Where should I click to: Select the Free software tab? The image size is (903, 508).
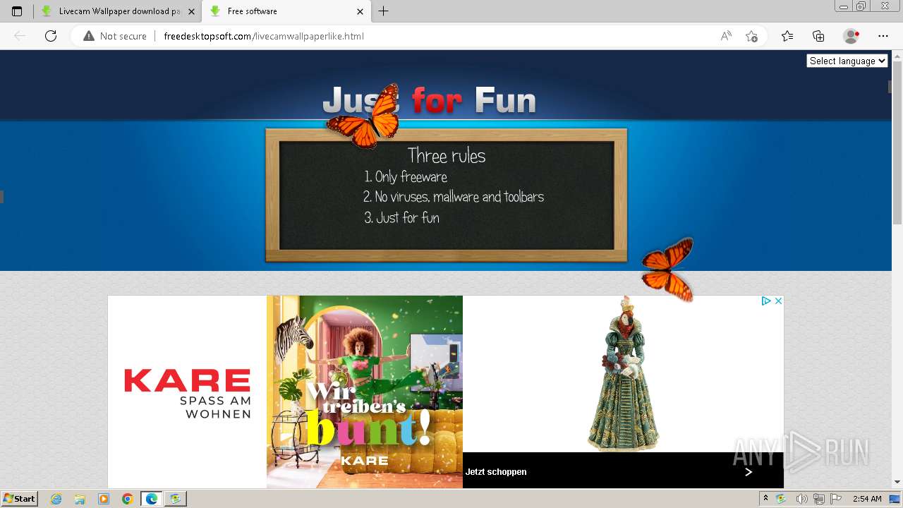pyautogui.click(x=286, y=11)
